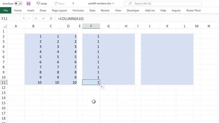Switch to the Formulas tab
Image resolution: width=219 pixels, height=123 pixels.
coord(78,11)
